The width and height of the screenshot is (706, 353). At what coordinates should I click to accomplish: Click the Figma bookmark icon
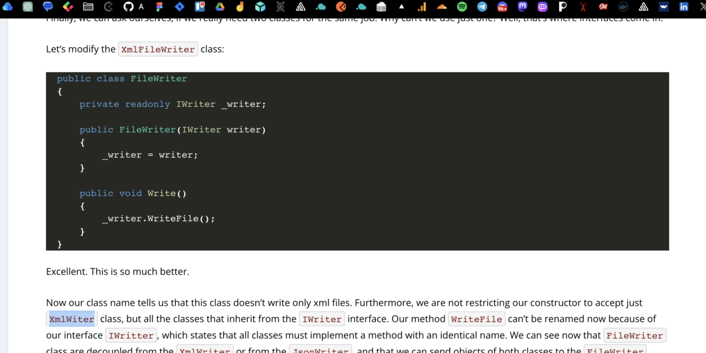pyautogui.click(x=160, y=7)
